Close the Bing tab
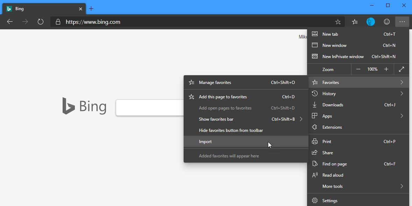Viewport: 412px width, 206px height. (80, 9)
